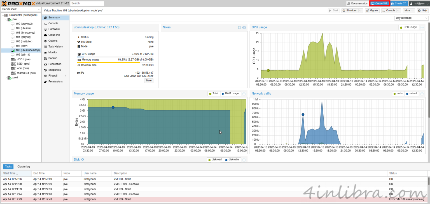Expand the pve1 node in the tree
This screenshot has width=430, height=204.
(x=6, y=78)
